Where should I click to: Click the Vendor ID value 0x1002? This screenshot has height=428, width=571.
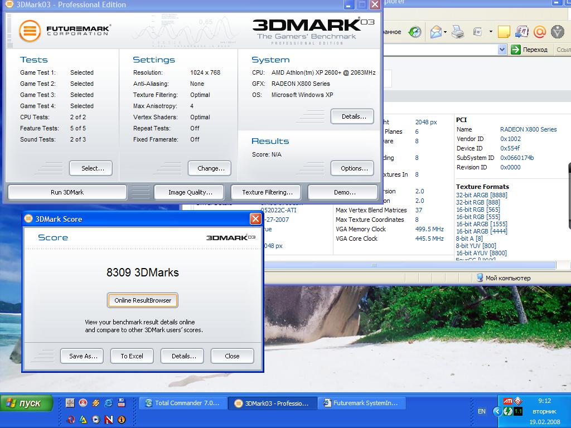coord(510,139)
